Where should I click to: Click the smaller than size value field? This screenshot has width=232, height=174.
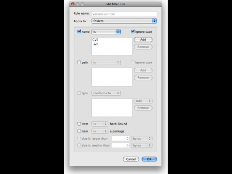(120, 145)
